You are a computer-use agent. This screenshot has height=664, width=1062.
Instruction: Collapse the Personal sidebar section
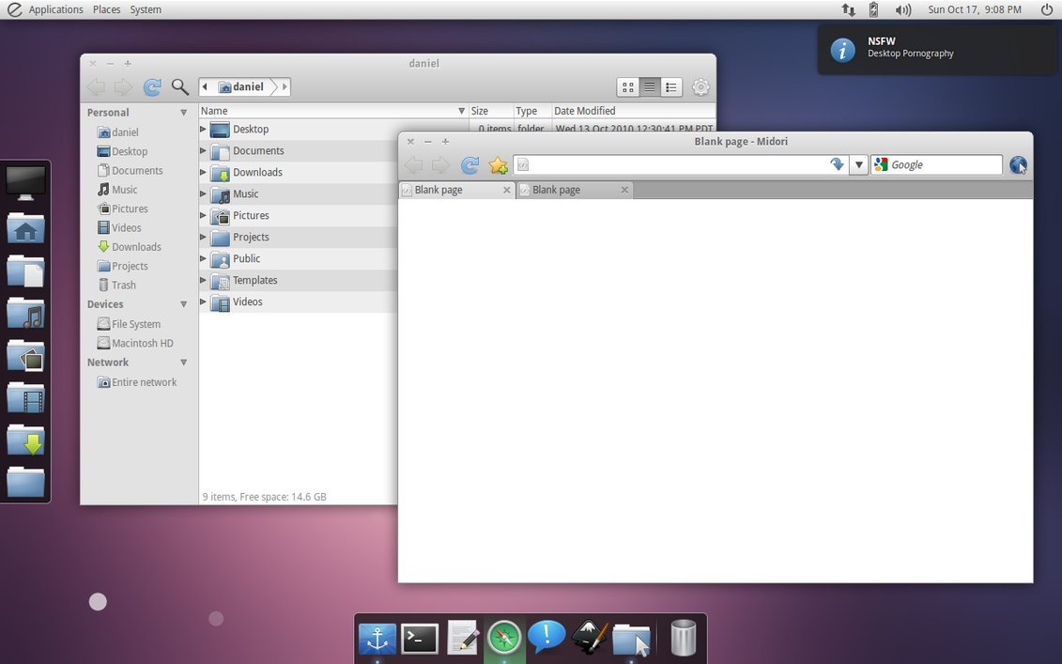coord(183,113)
